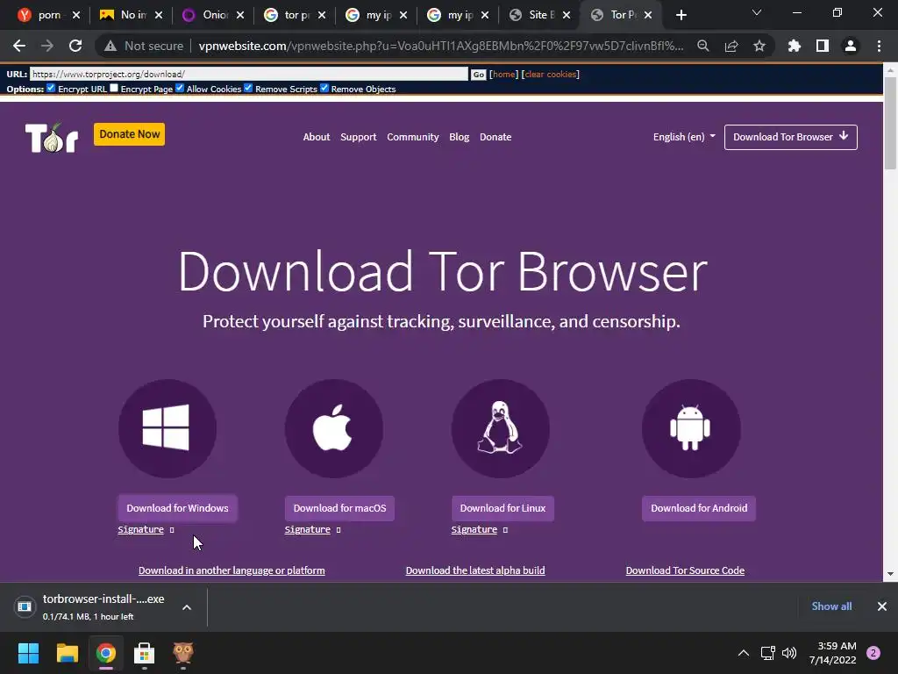This screenshot has width=898, height=674.
Task: Toggle the browser side panel icon
Action: [823, 46]
